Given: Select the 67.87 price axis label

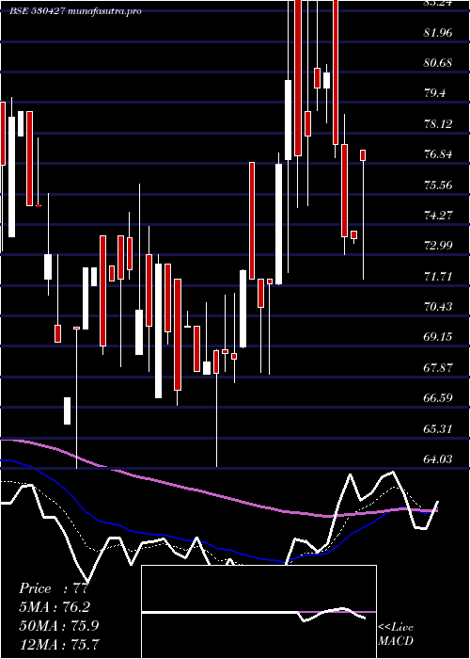Looking at the screenshot, I should (x=438, y=367).
